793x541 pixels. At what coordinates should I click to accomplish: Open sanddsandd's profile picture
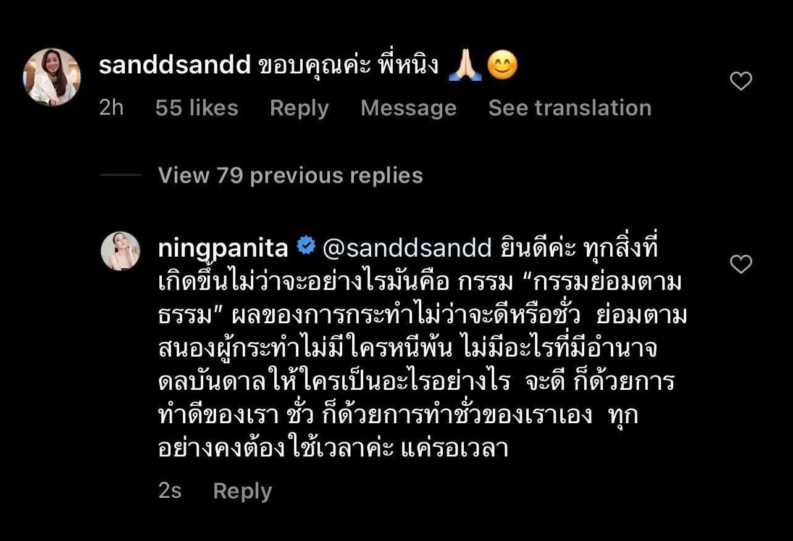click(x=52, y=77)
